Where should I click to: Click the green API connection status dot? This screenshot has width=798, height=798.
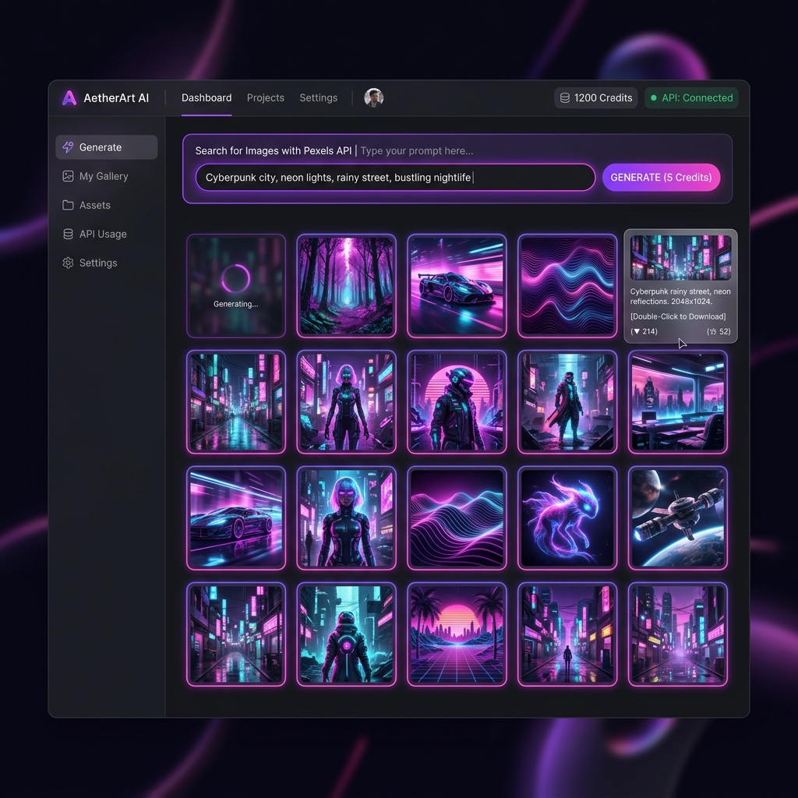tap(654, 97)
